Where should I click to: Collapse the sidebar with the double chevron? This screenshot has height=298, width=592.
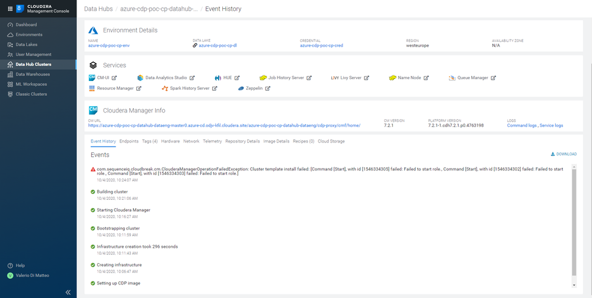coord(68,292)
